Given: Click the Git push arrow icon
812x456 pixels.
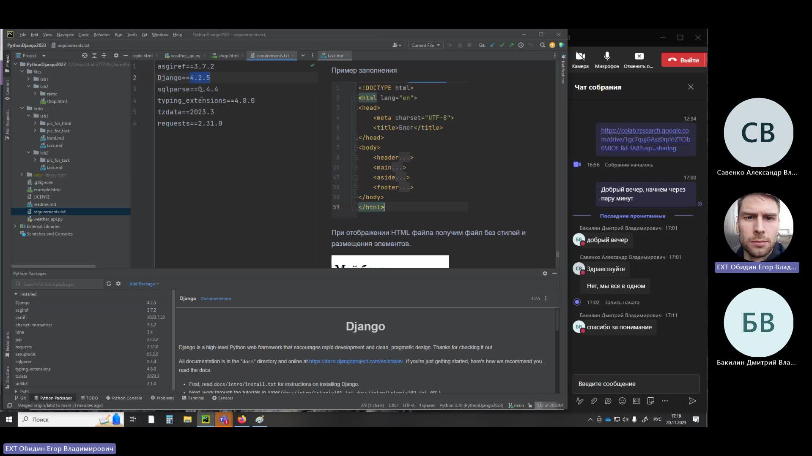Looking at the screenshot, I should pos(511,45).
